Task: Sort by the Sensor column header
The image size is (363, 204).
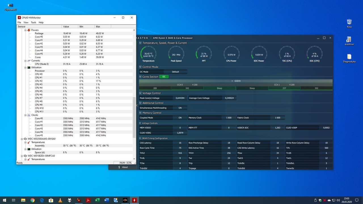Action: (x=39, y=26)
